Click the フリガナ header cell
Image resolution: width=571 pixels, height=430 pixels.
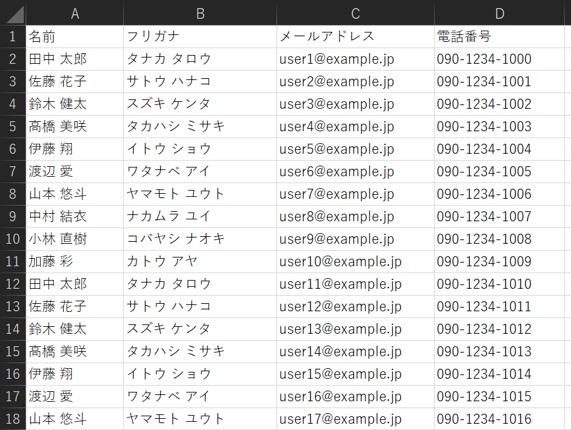point(200,36)
